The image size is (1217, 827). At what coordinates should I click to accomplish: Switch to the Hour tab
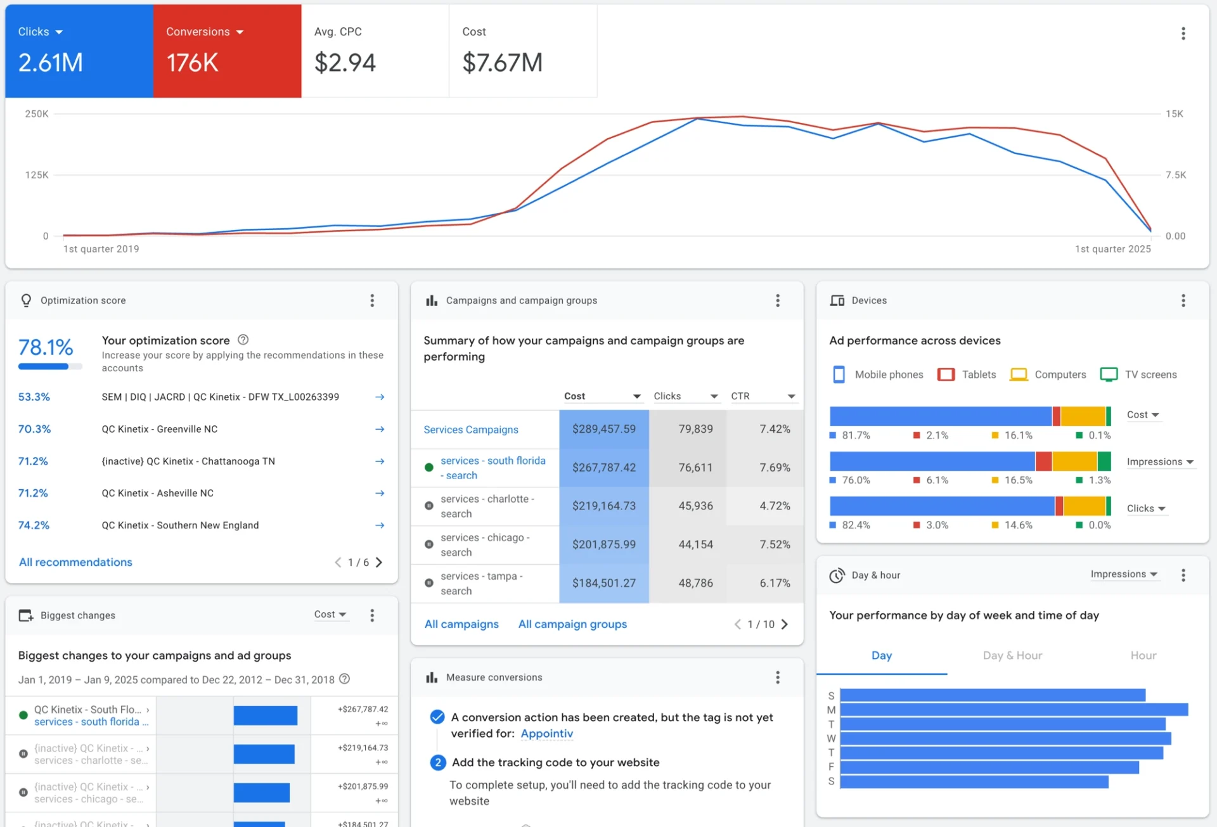(x=1143, y=655)
